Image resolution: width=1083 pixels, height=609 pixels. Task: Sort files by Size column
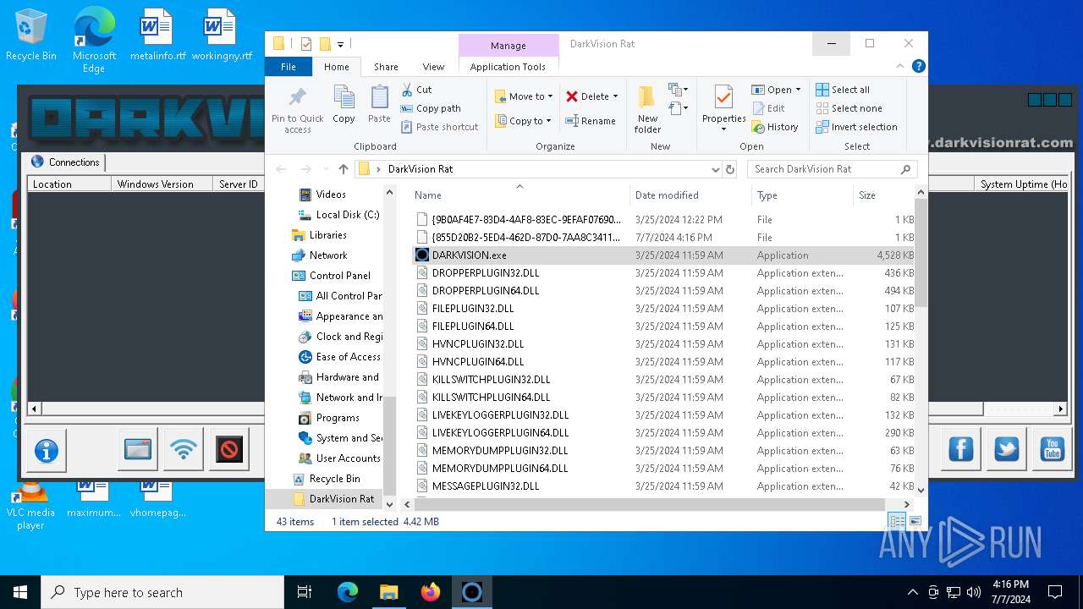884,195
